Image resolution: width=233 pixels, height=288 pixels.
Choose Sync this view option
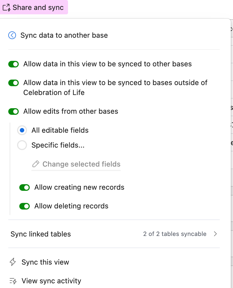coord(45,262)
